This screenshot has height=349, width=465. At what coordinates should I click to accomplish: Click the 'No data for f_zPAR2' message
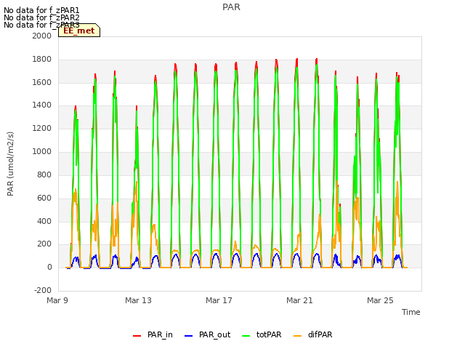click(41, 17)
